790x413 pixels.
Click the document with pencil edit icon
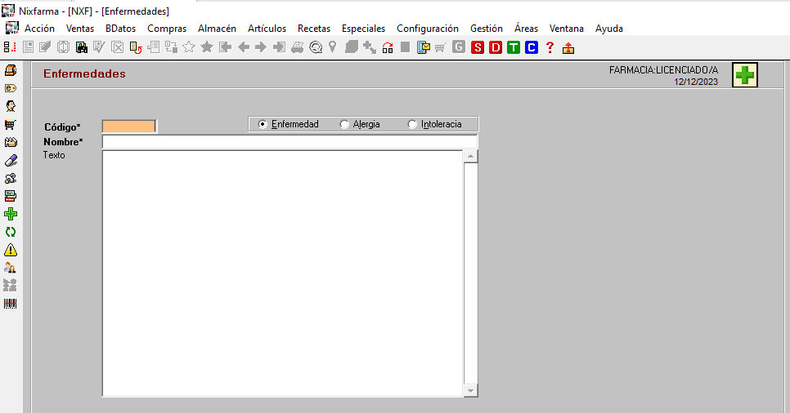click(x=45, y=48)
